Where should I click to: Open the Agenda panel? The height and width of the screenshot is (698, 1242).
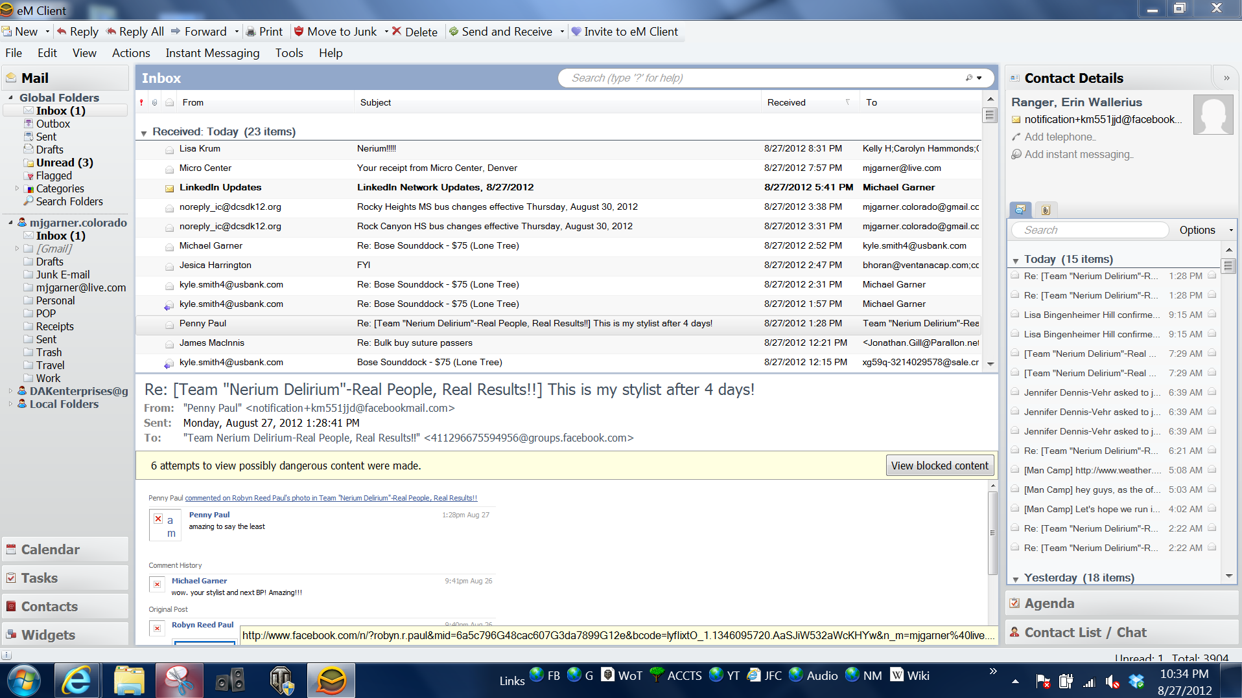coord(1121,603)
